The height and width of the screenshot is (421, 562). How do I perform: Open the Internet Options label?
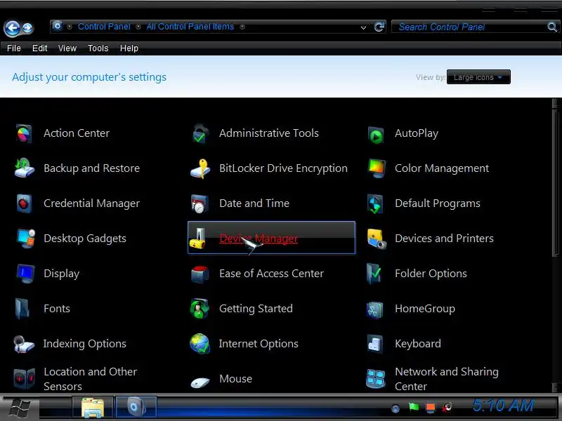pyautogui.click(x=259, y=344)
